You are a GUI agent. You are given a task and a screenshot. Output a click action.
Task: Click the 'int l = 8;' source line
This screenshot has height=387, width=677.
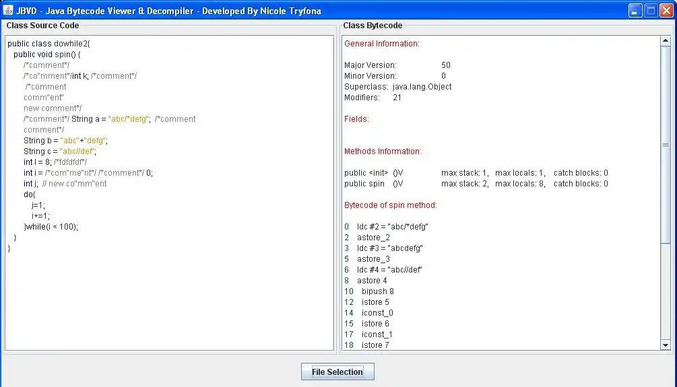pos(55,162)
